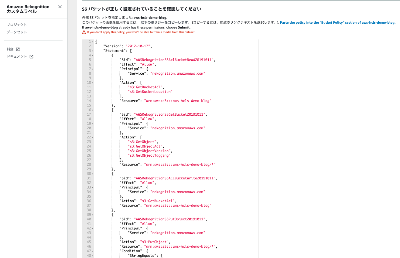400x258 pixels.
Task: Fold the Action array at line 22
Action: tap(93, 137)
